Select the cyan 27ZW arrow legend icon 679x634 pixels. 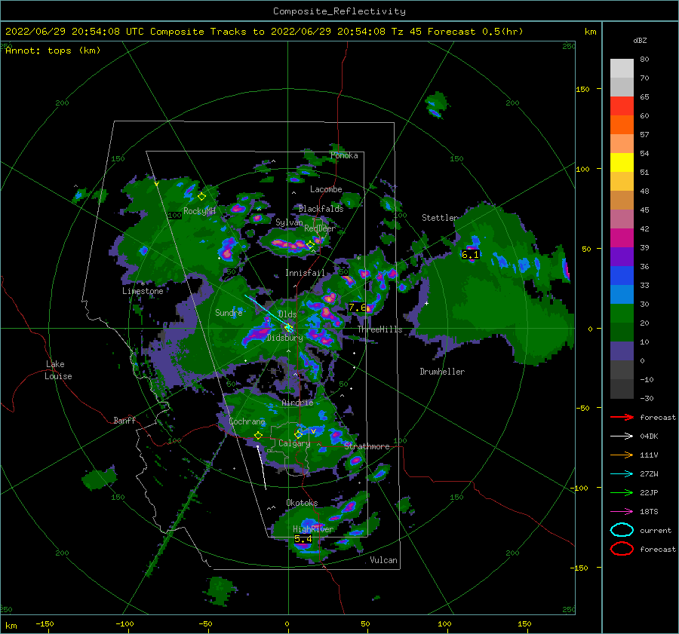(x=622, y=474)
